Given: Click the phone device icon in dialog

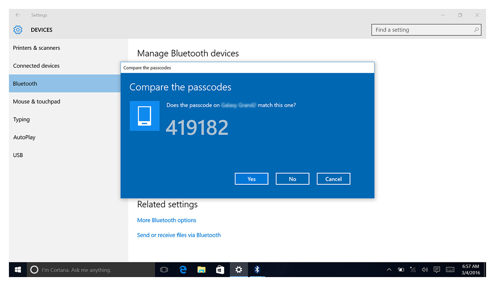Looking at the screenshot, I should click(144, 116).
